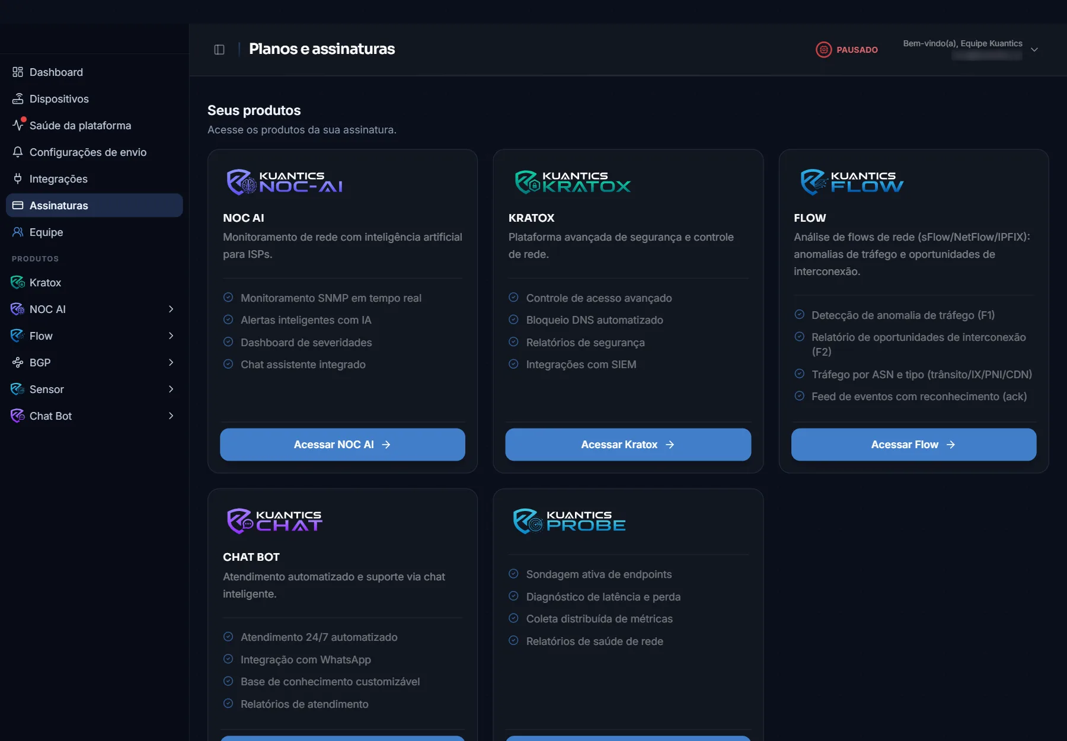Click the Kuantics Chat logo
This screenshot has width=1067, height=741.
(274, 521)
